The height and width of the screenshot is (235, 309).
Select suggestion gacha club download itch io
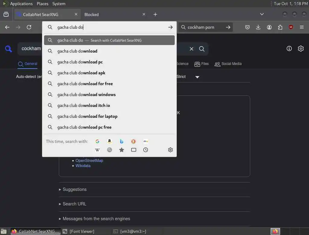pyautogui.click(x=109, y=105)
